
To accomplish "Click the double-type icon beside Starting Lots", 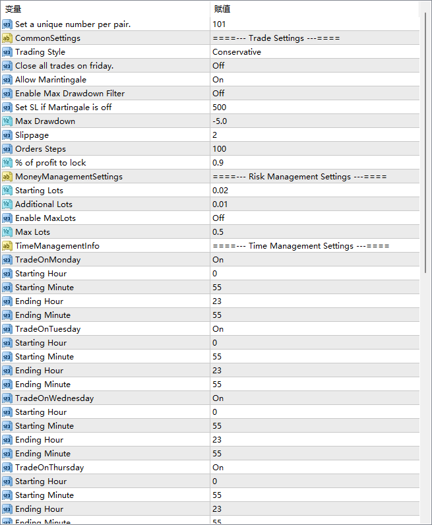I will pos(7,191).
